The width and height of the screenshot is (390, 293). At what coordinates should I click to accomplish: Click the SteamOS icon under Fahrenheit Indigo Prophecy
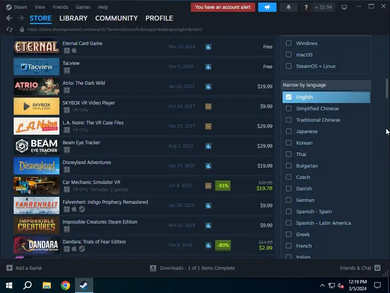pyautogui.click(x=82, y=209)
